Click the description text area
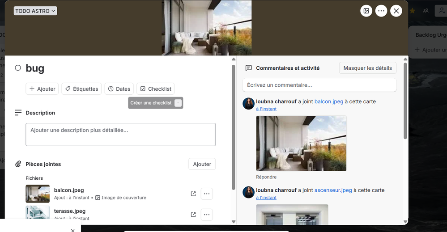The height and width of the screenshot is (232, 447). coord(121,135)
